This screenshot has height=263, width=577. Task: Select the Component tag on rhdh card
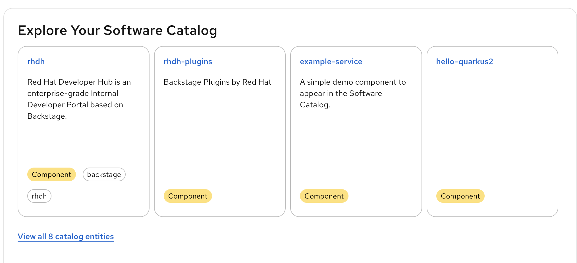tap(51, 174)
